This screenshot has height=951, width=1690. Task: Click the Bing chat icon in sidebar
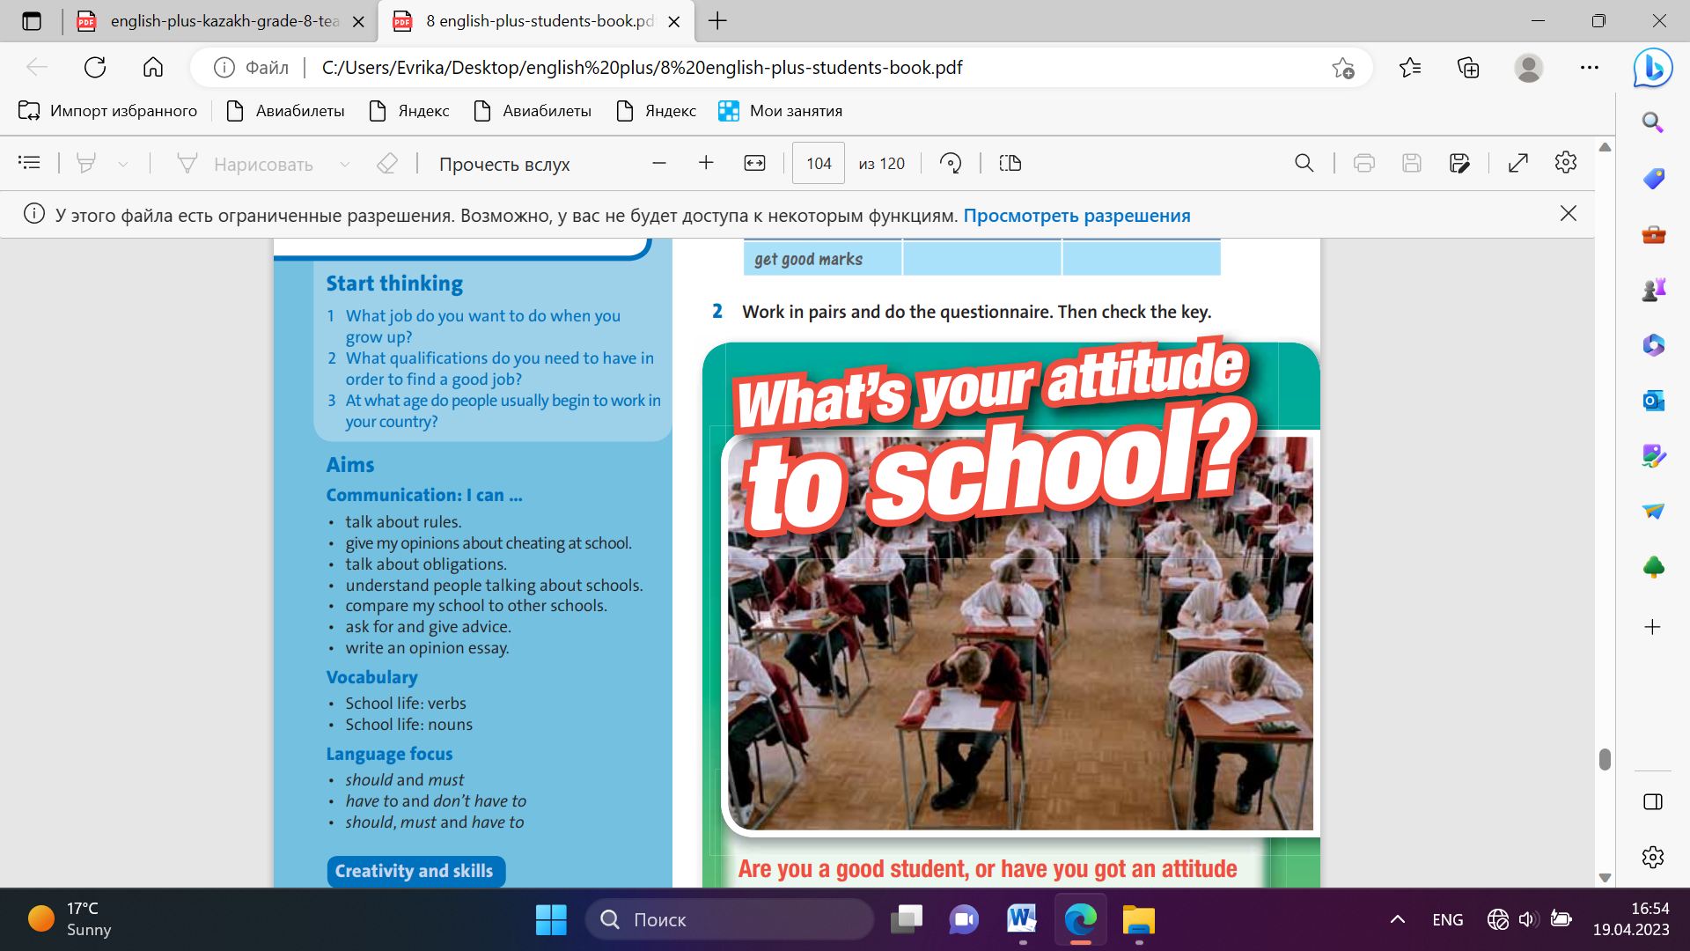pyautogui.click(x=1652, y=68)
